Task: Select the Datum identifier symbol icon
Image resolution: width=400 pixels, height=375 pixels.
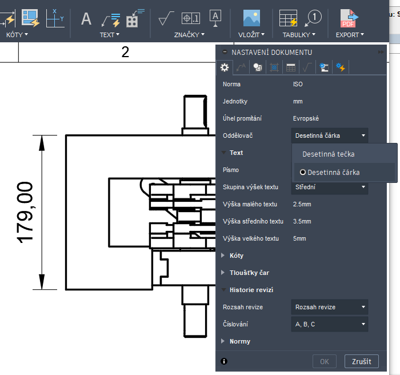Action: (x=215, y=18)
